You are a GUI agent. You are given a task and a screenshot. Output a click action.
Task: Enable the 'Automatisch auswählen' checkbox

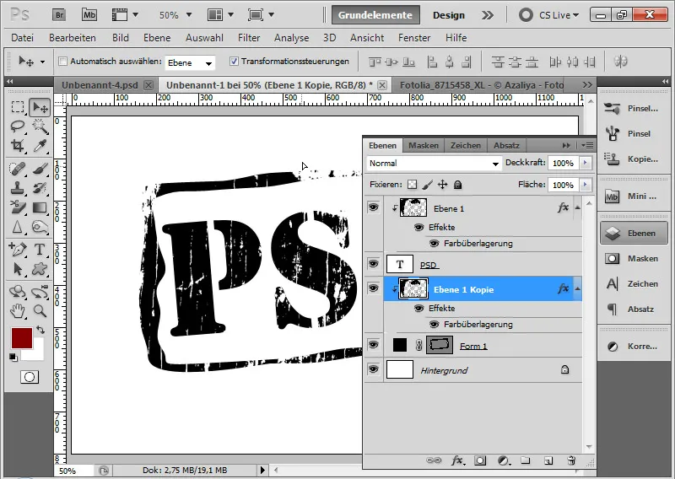point(62,61)
